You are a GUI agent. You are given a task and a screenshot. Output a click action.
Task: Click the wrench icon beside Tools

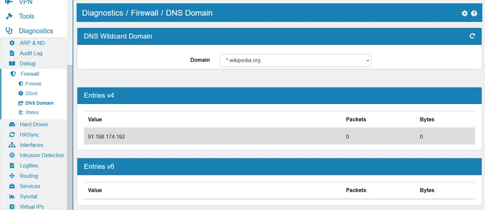pyautogui.click(x=9, y=17)
